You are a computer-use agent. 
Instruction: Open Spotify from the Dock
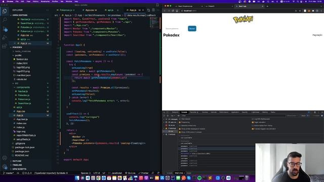[199, 178]
